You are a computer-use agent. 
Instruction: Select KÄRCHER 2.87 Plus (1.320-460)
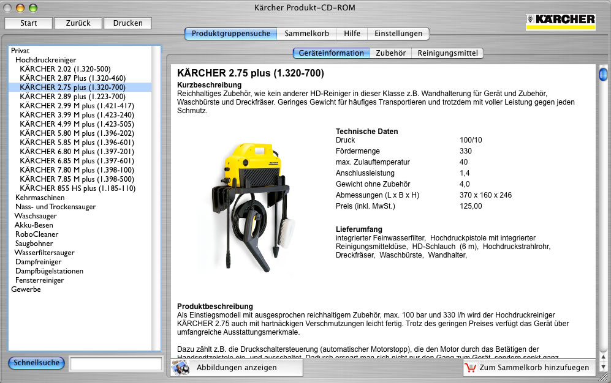pyautogui.click(x=72, y=78)
